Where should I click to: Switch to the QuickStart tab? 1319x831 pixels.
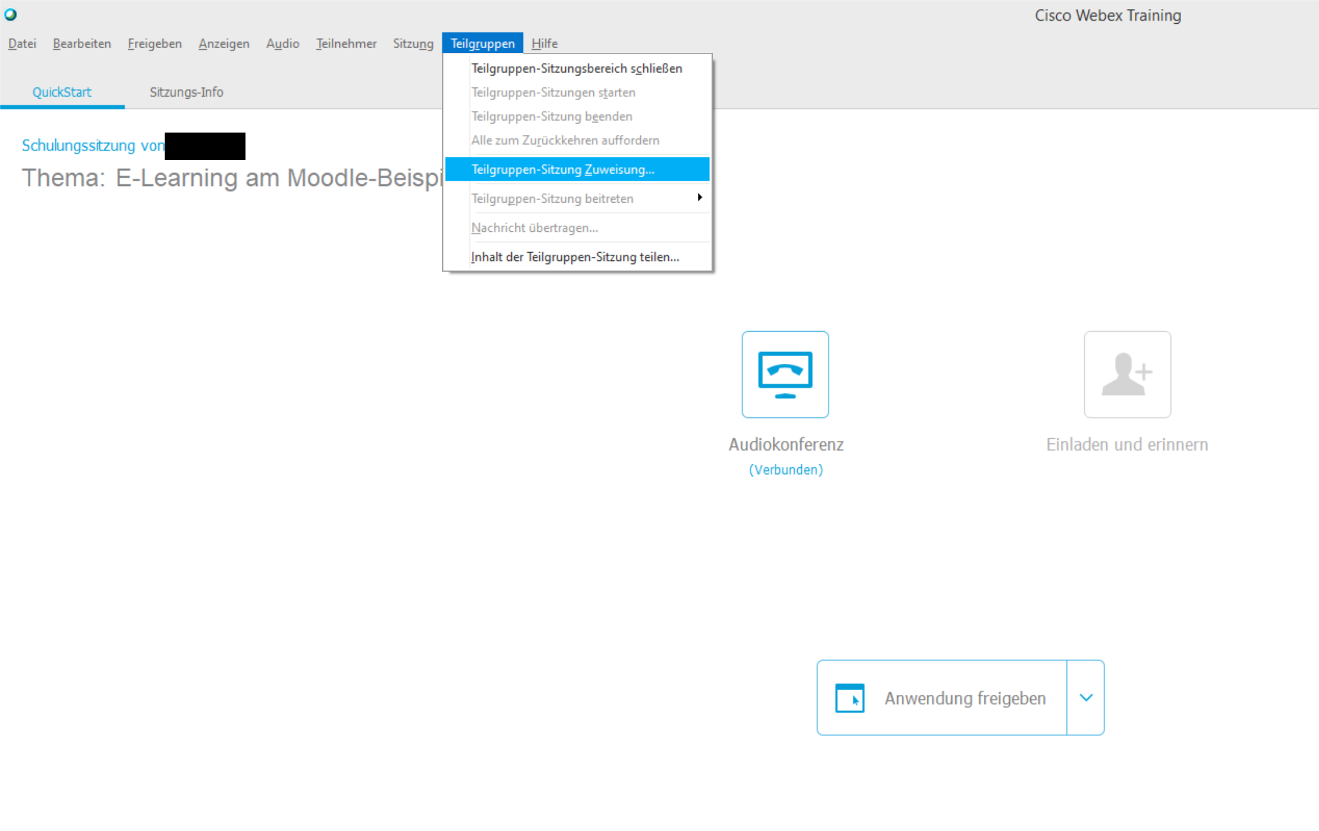(62, 92)
